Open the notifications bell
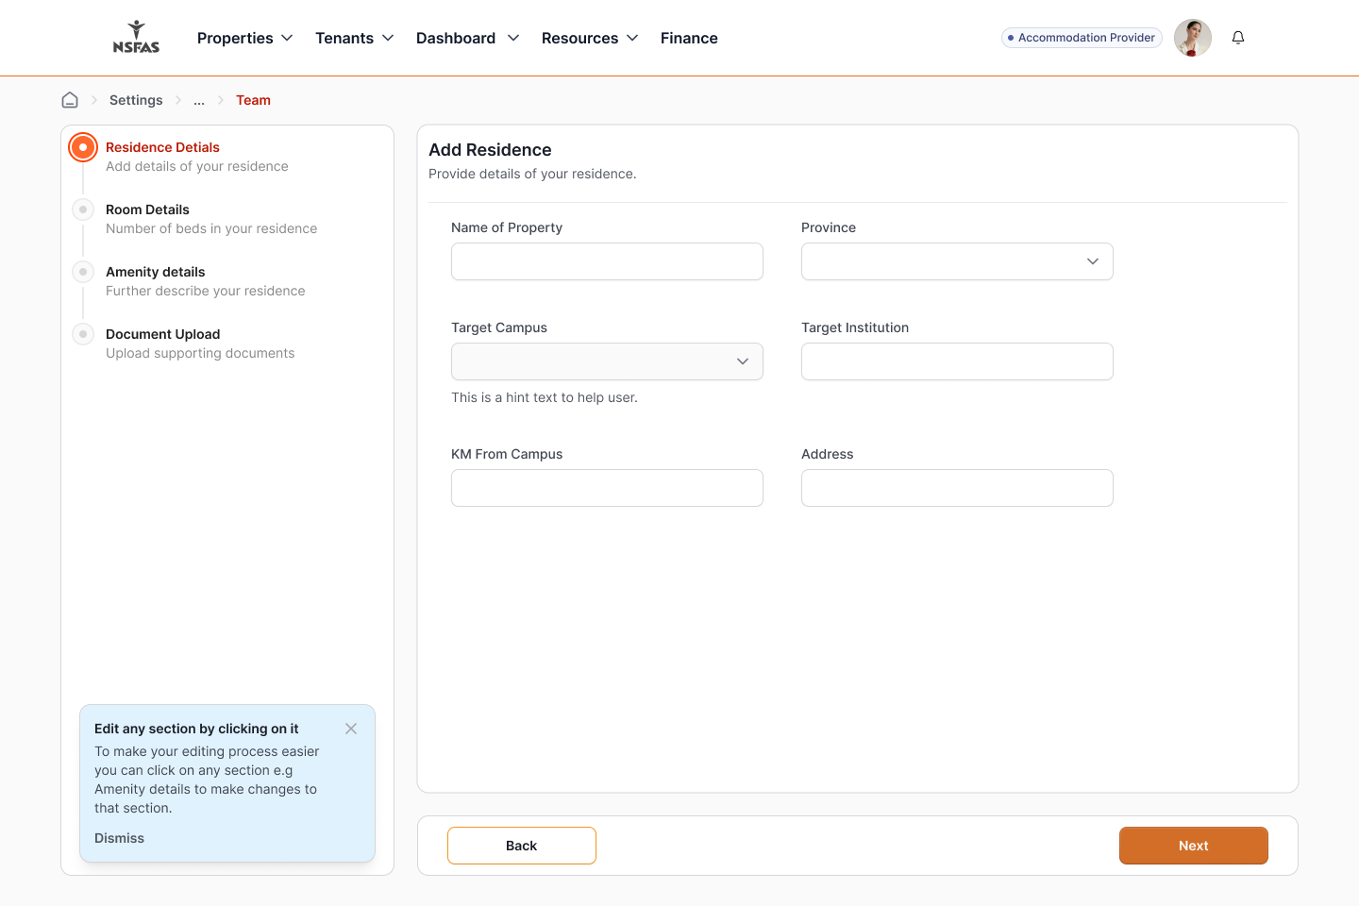Screen dimensions: 1359x906 (1238, 38)
